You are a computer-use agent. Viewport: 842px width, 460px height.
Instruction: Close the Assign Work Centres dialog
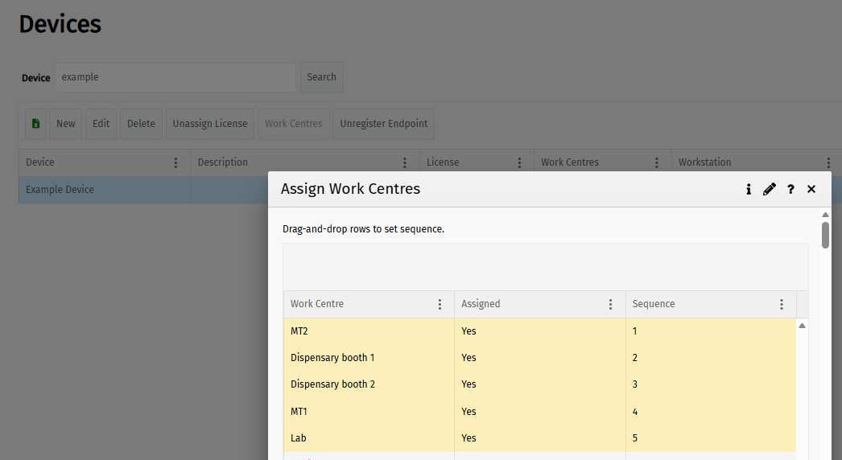coord(811,189)
